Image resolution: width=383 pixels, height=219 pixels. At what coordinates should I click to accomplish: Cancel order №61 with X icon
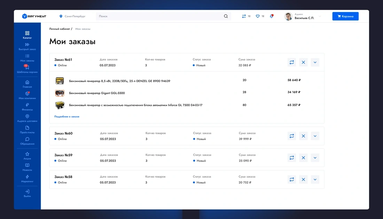(303, 62)
